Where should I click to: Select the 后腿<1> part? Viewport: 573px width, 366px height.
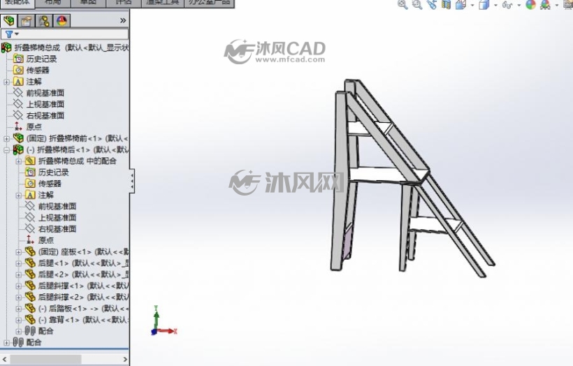[77, 263]
